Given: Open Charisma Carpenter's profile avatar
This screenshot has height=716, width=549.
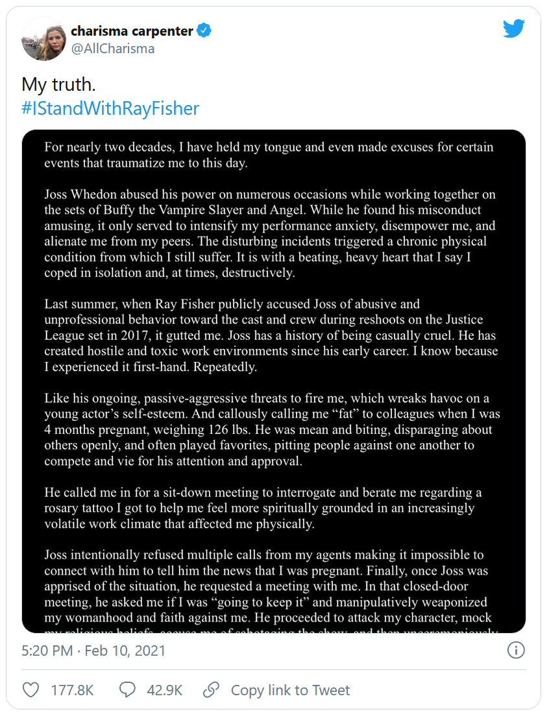Looking at the screenshot, I should tap(43, 39).
